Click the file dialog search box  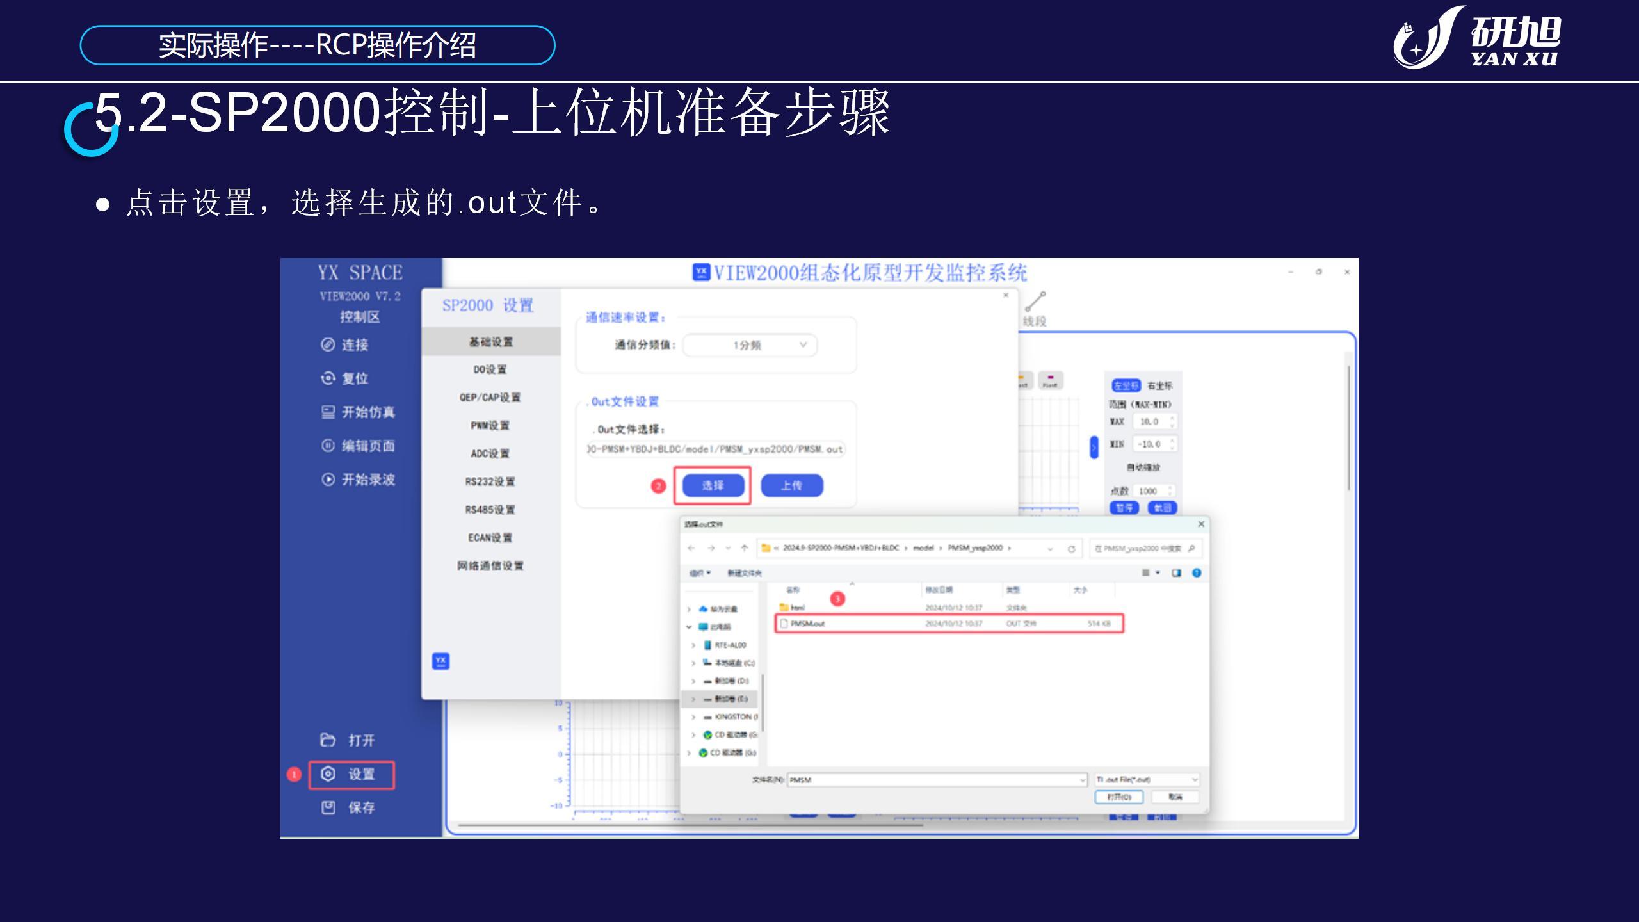coord(1145,549)
